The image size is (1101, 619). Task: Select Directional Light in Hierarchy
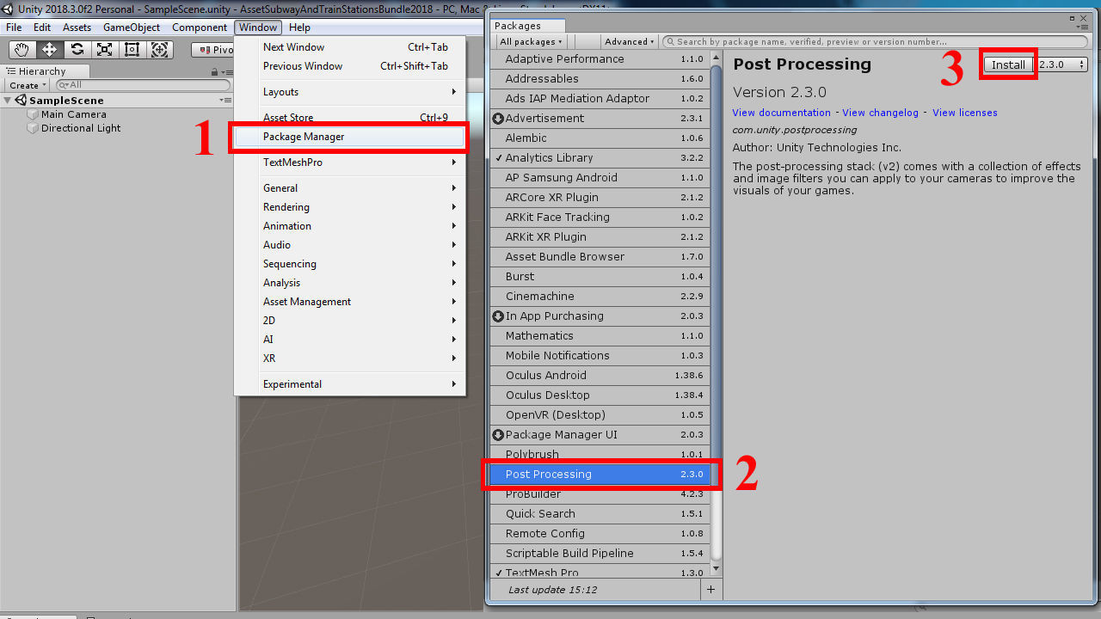coord(81,128)
